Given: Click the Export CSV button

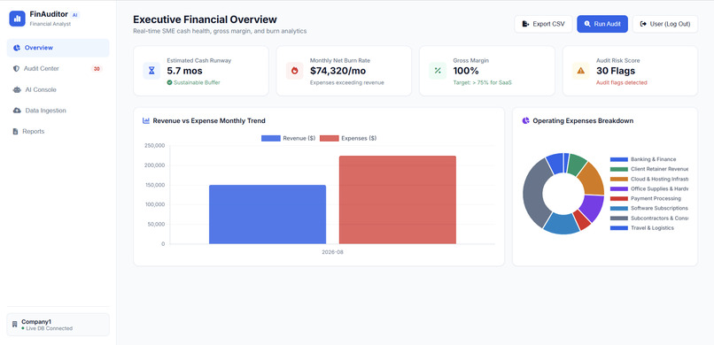Looking at the screenshot, I should coord(543,24).
